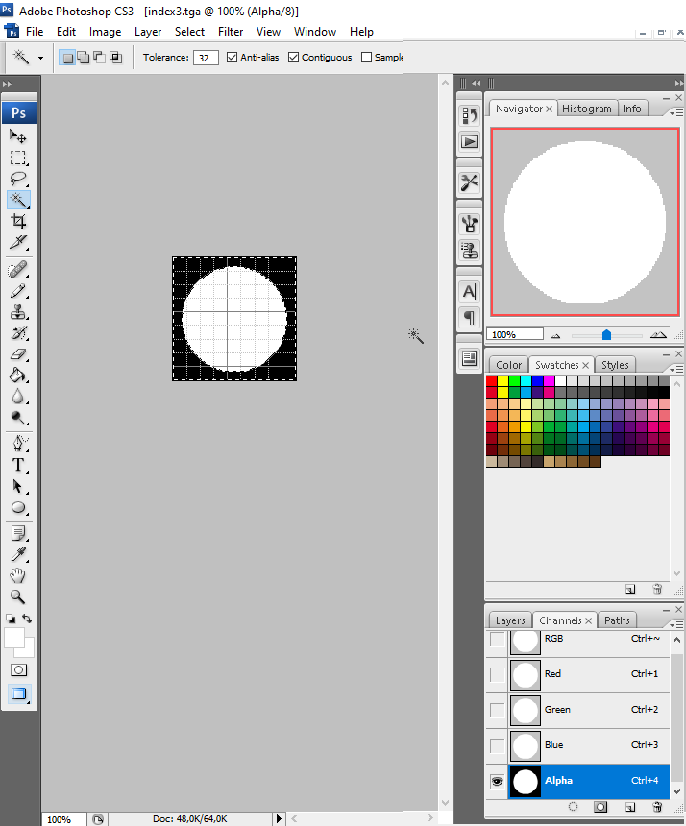The width and height of the screenshot is (686, 826).
Task: Select the Horizontal Type tool
Action: (x=18, y=465)
